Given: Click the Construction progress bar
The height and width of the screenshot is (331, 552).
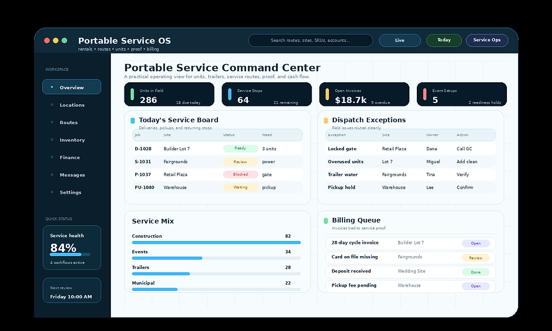Looking at the screenshot, I should (x=216, y=243).
